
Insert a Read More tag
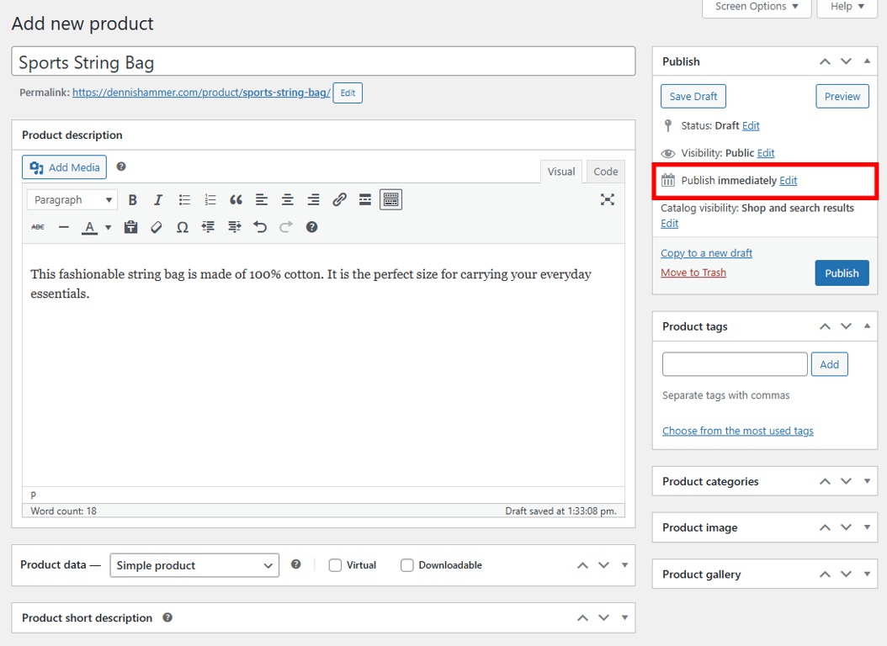[364, 199]
